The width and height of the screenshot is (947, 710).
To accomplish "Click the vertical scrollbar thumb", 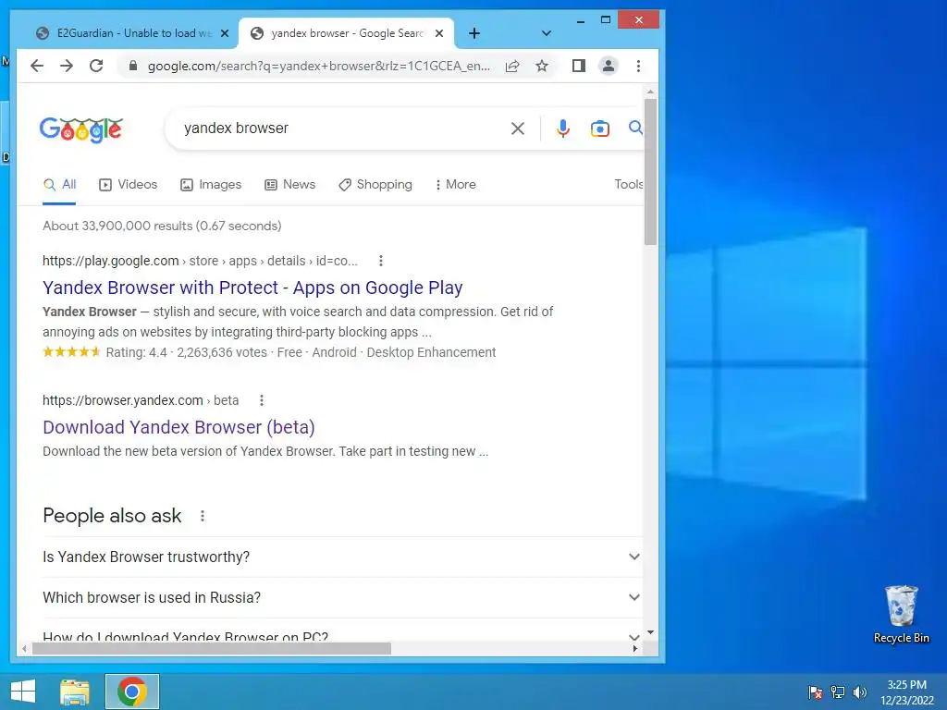I will 650,172.
